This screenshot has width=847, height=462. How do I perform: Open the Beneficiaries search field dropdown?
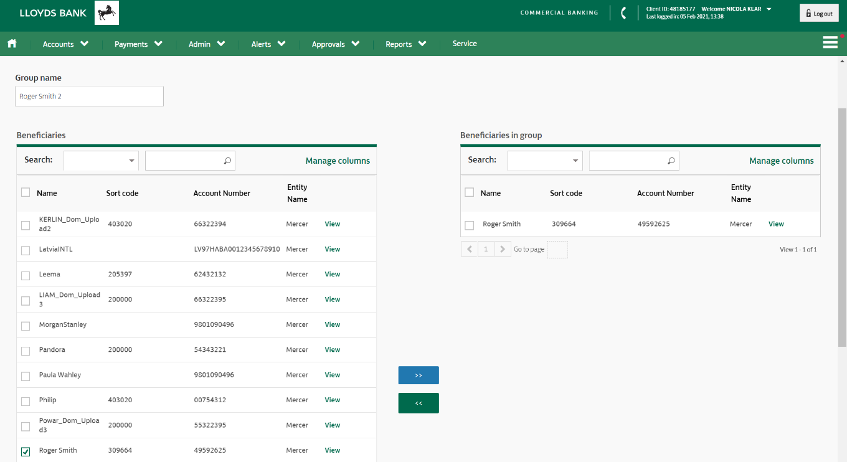tap(101, 161)
